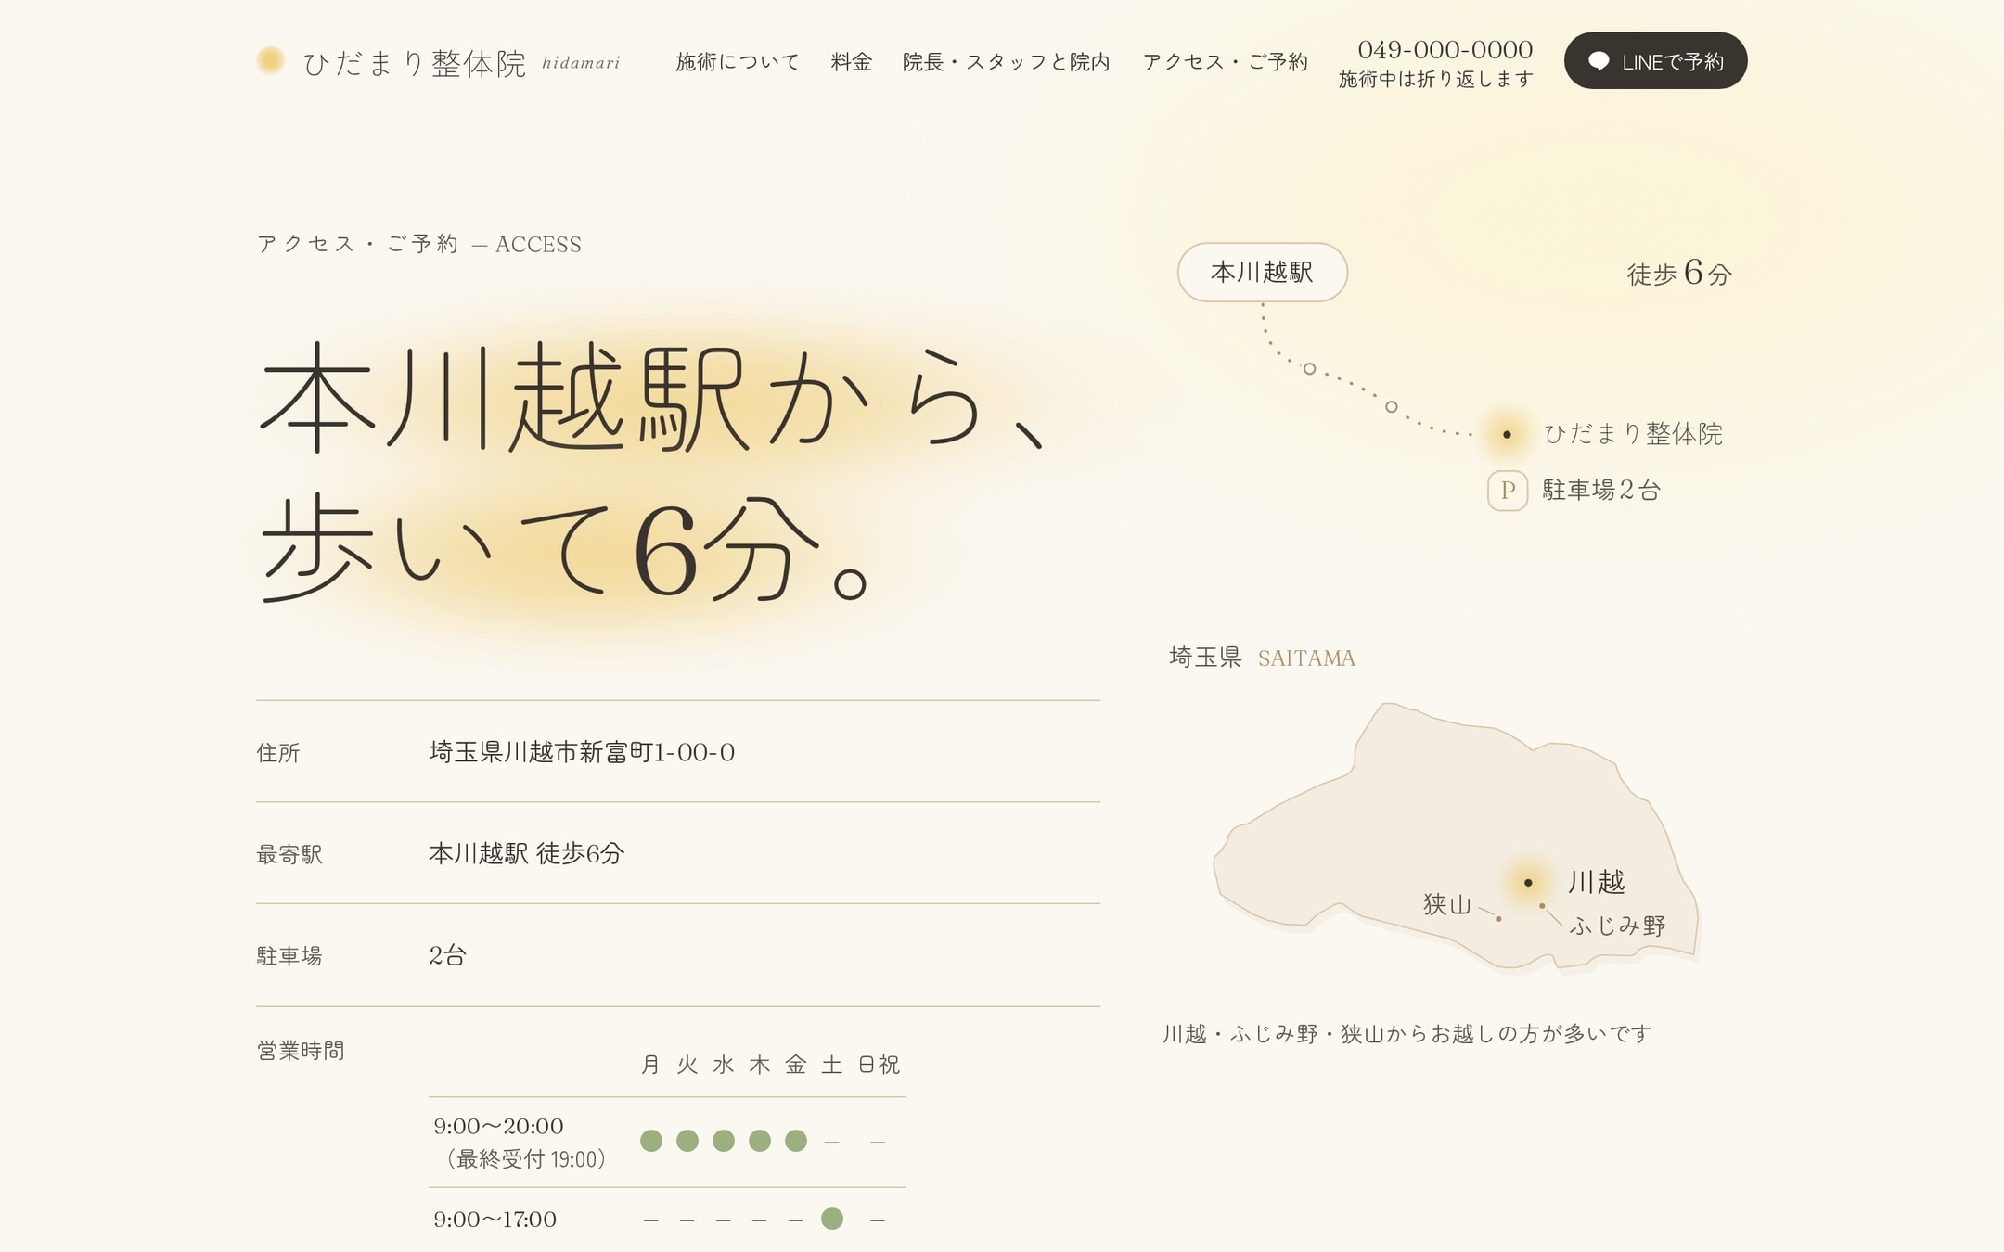Screen dimensions: 2004x1252
Task: Click the 川越 marker dot on Saitama map
Action: (1528, 882)
